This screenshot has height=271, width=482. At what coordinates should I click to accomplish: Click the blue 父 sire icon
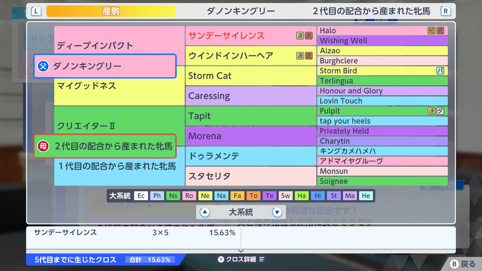pos(43,66)
